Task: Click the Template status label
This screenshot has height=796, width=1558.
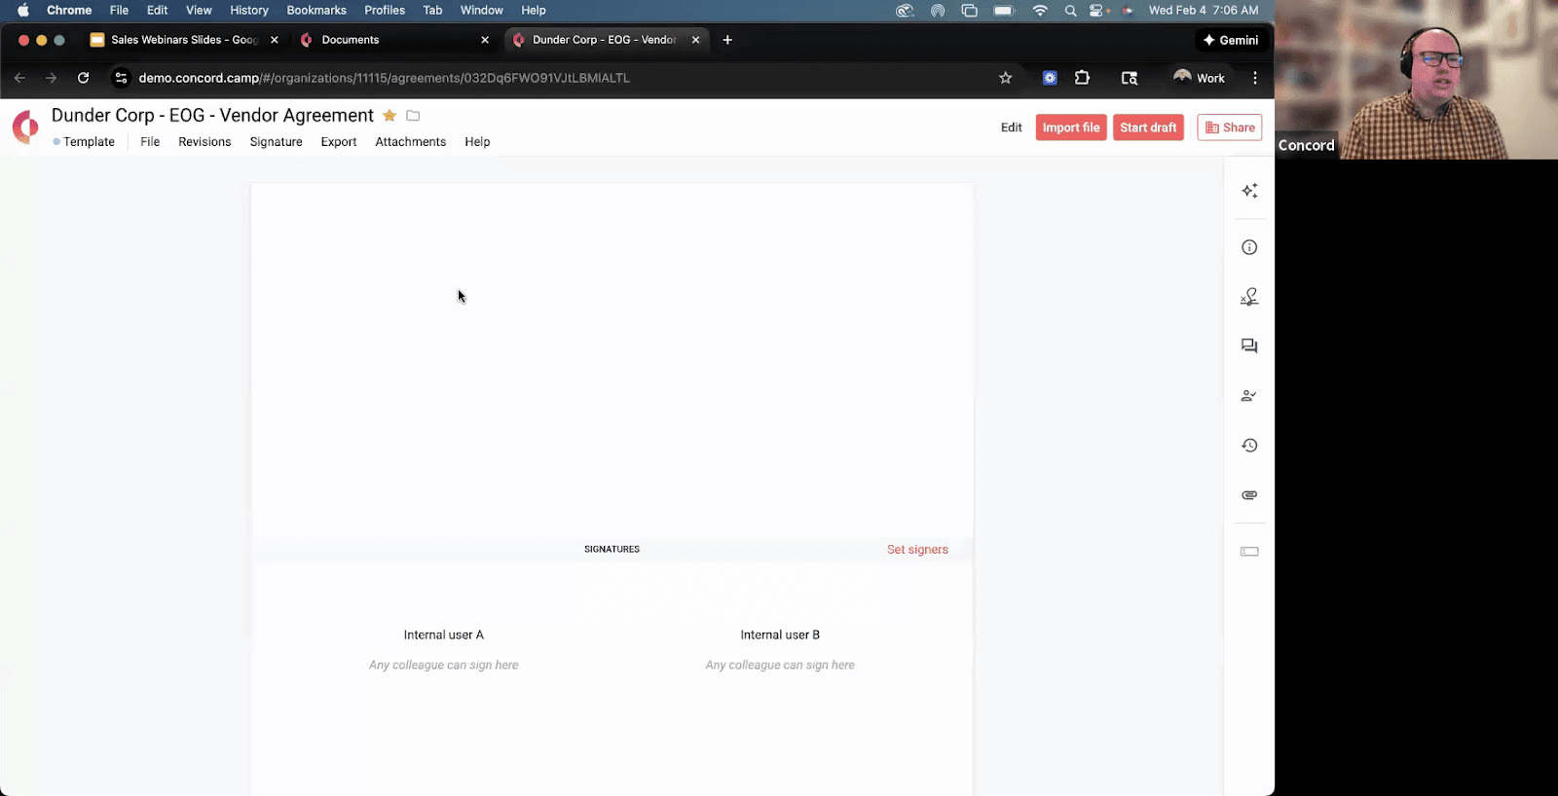Action: click(84, 142)
